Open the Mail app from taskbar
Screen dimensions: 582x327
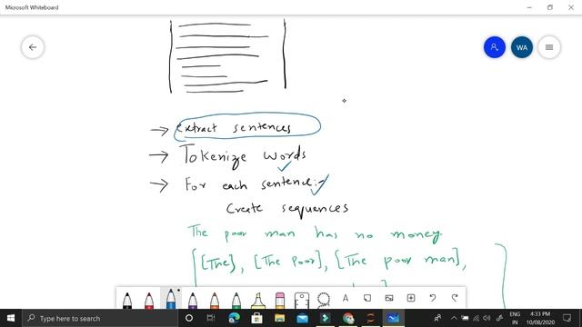click(303, 318)
